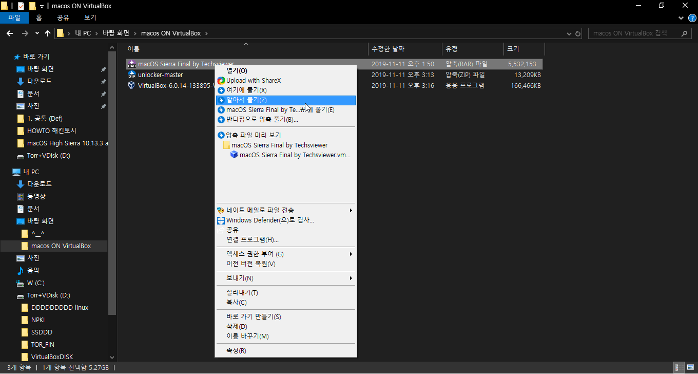Screen dimensions: 698x374
Task: Choose 'Upload with ShareX' menu entry
Action: point(286,80)
